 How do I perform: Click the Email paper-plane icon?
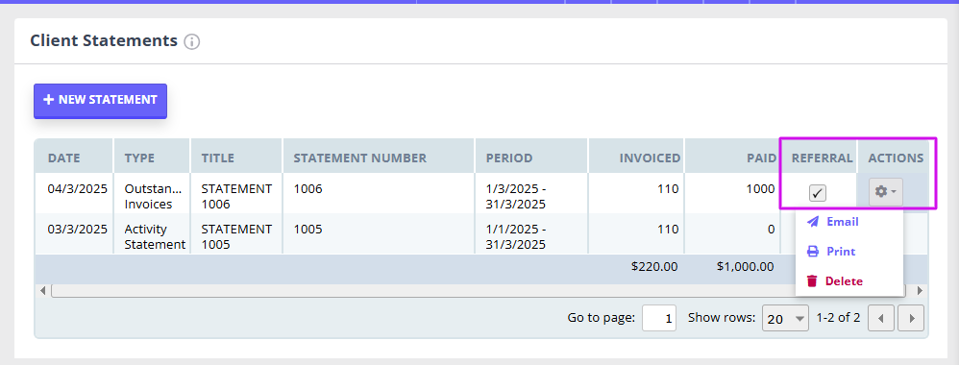tap(813, 222)
